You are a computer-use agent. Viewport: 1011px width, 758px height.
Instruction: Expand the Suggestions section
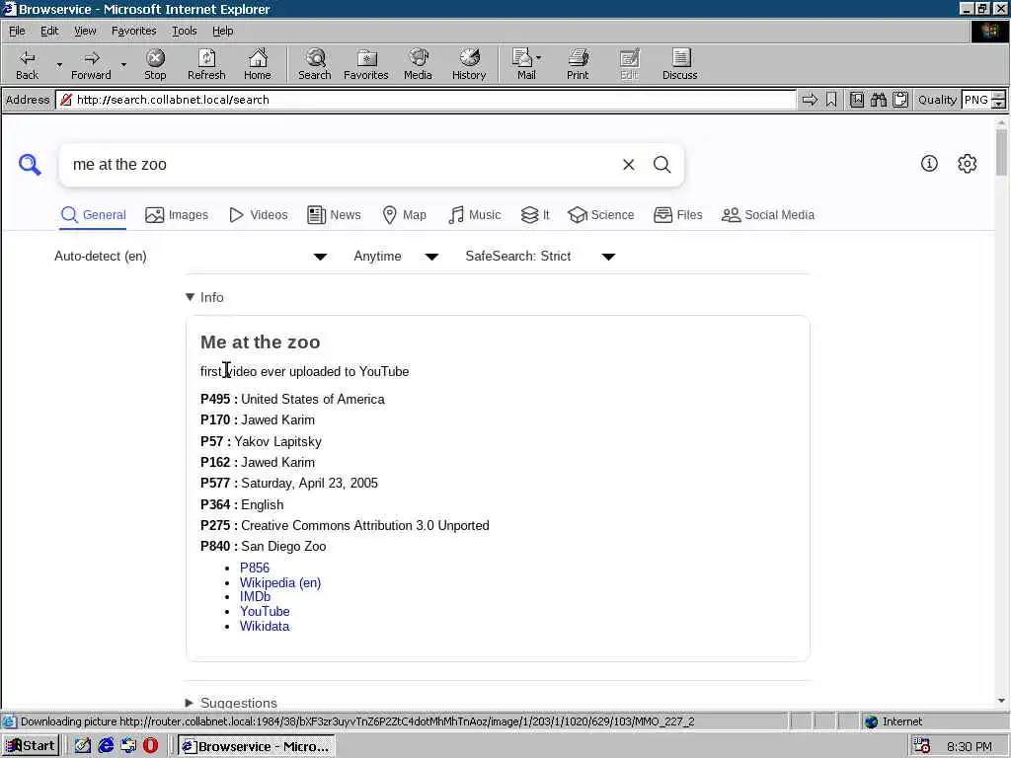pyautogui.click(x=231, y=703)
